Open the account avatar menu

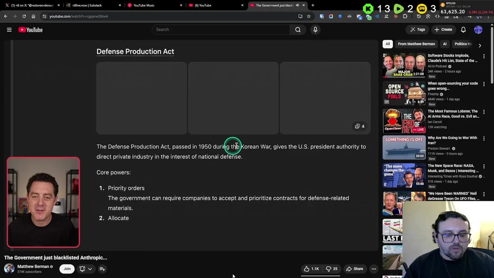(x=478, y=30)
